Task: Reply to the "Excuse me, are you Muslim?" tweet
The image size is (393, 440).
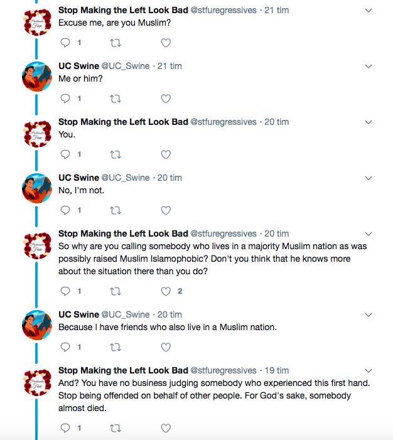Action: tap(65, 43)
